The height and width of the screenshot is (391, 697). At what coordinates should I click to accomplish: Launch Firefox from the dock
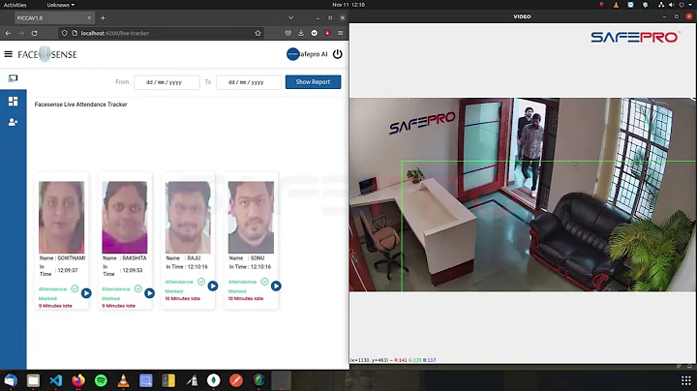78,380
